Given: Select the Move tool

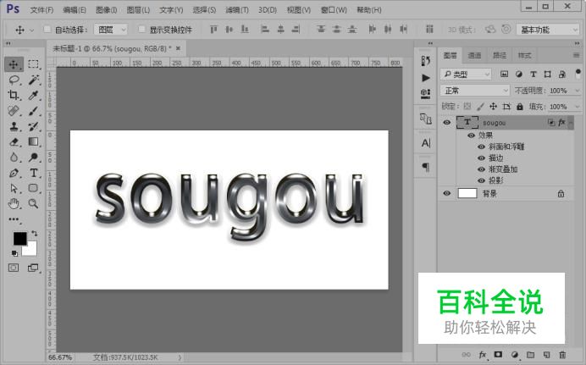Looking at the screenshot, I should [x=14, y=64].
